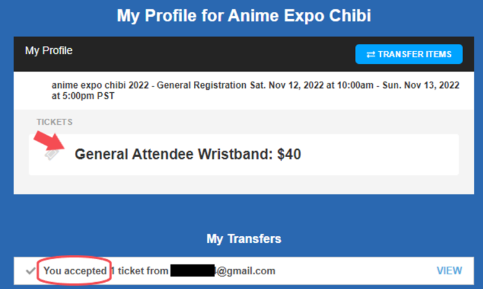Select the General Attendee Wristband: $40 ticket
The width and height of the screenshot is (483, 289).
pos(243,155)
